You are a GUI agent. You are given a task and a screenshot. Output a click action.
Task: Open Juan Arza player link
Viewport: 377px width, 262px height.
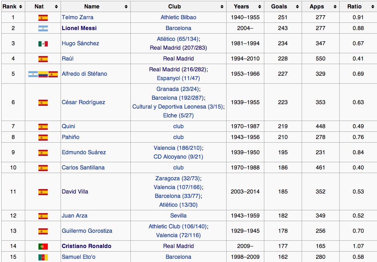coord(75,216)
